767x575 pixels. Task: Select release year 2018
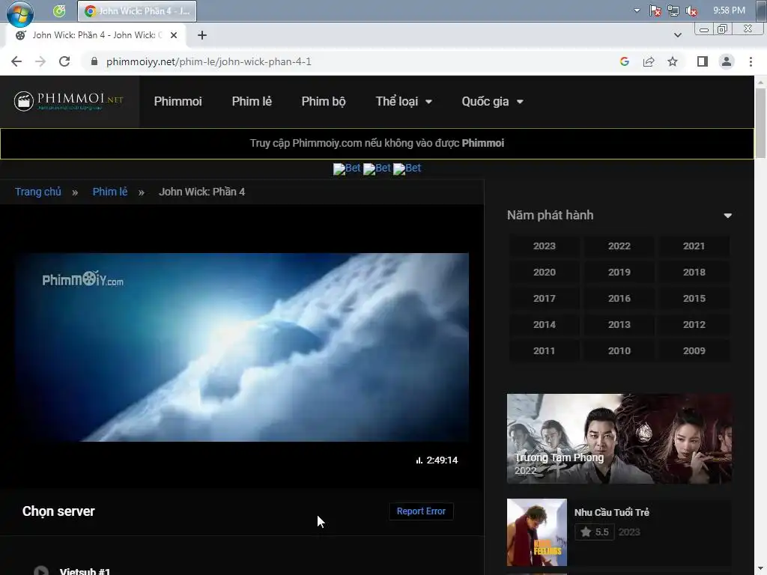(694, 272)
